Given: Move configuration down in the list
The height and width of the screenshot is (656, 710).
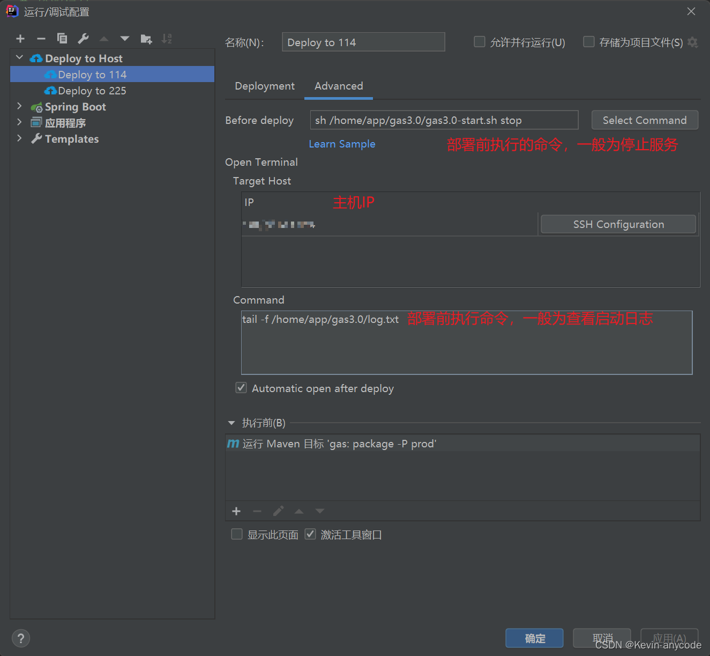Looking at the screenshot, I should [125, 39].
